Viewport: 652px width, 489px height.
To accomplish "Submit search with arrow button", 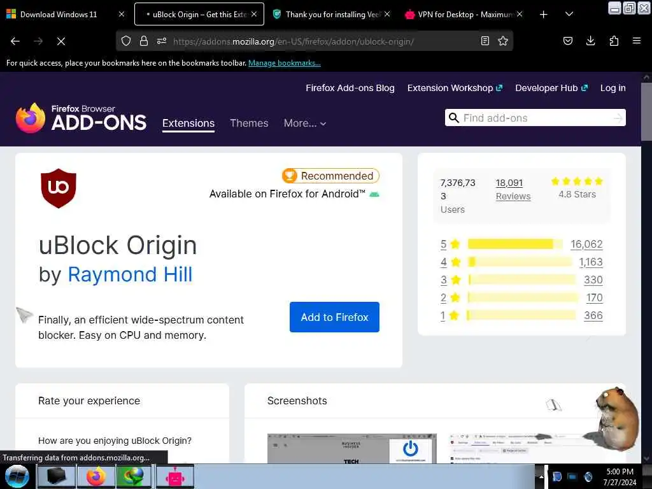I will point(618,118).
